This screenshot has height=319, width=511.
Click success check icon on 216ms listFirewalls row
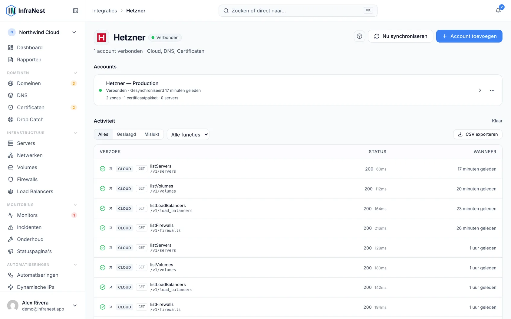click(103, 228)
